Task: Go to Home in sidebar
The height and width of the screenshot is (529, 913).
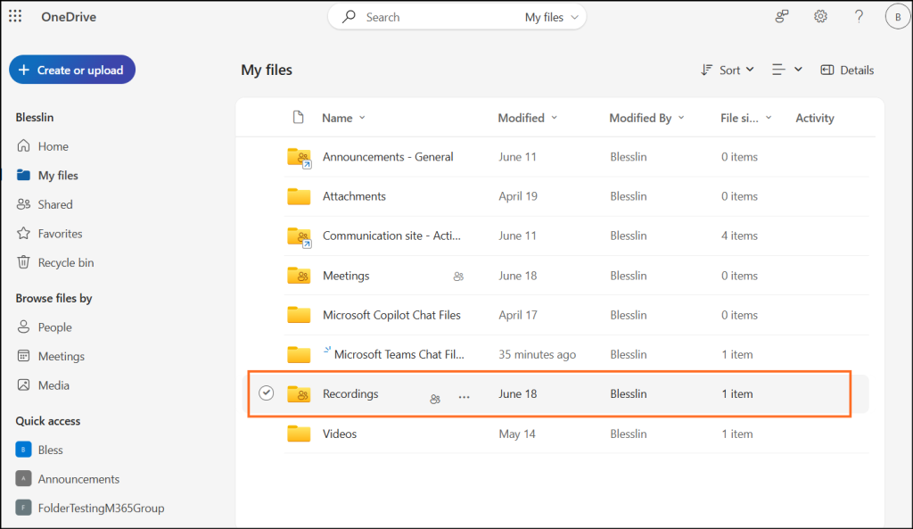Action: coord(53,146)
